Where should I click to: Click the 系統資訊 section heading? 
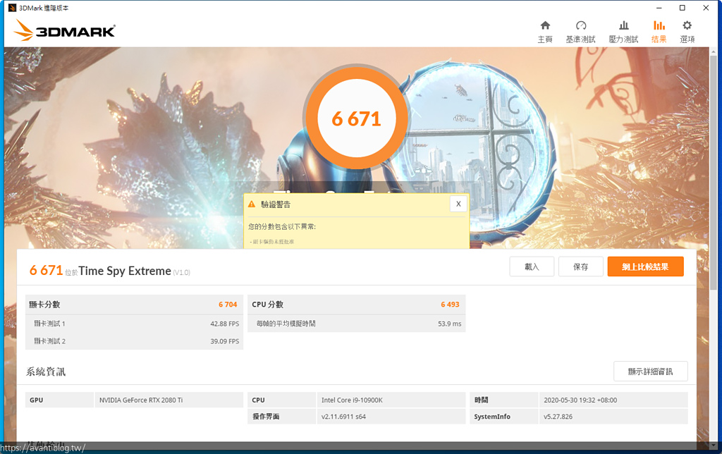[46, 372]
